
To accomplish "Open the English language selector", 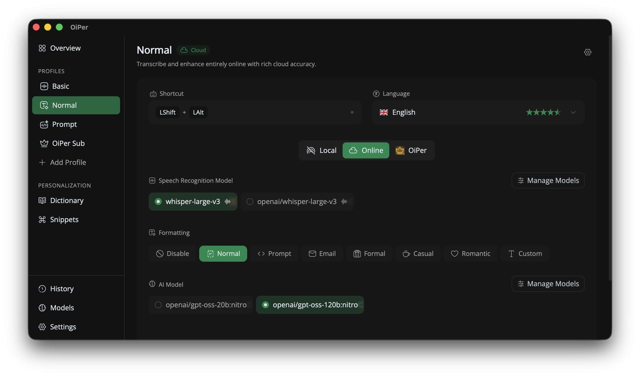I will pos(478,112).
